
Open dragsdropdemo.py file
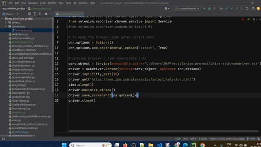tap(22, 69)
